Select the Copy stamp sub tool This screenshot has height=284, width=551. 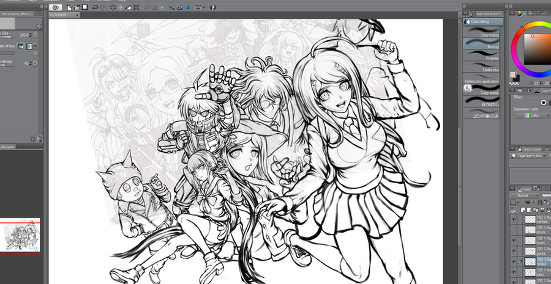click(x=481, y=90)
